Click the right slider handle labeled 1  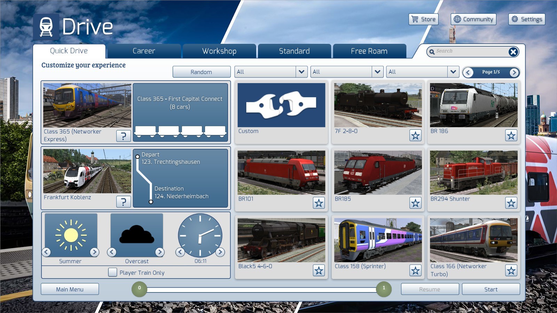pos(384,289)
